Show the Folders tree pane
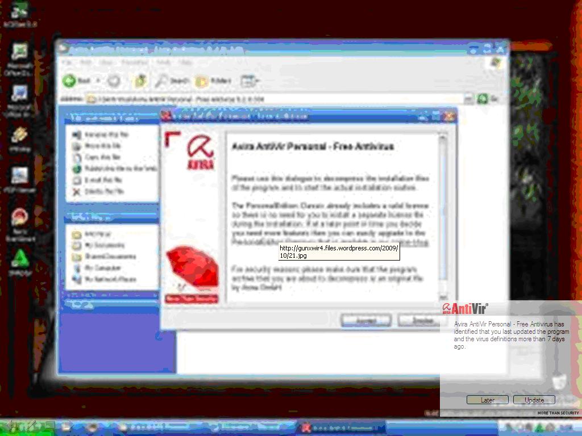Viewport: 582px width, 436px height. click(214, 81)
